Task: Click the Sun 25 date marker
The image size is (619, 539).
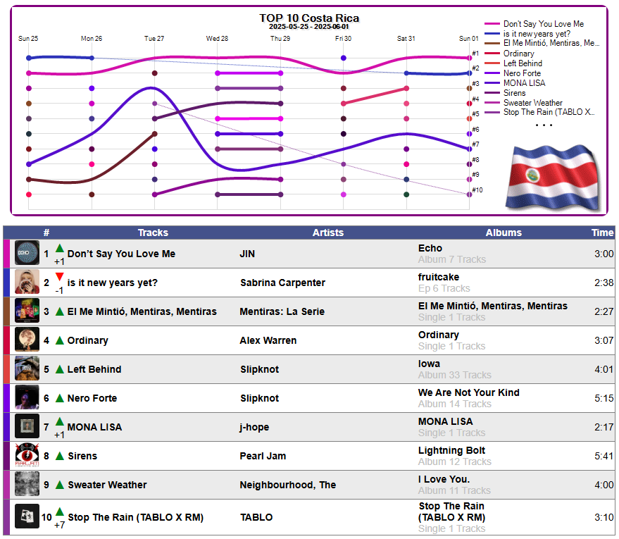Action: pyautogui.click(x=28, y=39)
